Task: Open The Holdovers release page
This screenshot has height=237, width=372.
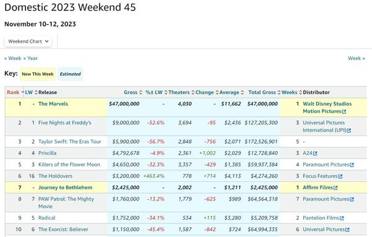Action: click(x=55, y=176)
